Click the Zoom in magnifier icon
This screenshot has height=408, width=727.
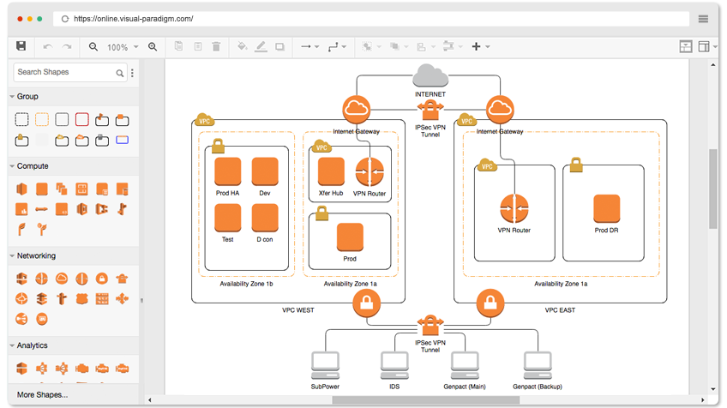(153, 47)
